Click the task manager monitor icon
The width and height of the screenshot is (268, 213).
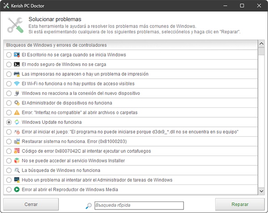(x=17, y=180)
